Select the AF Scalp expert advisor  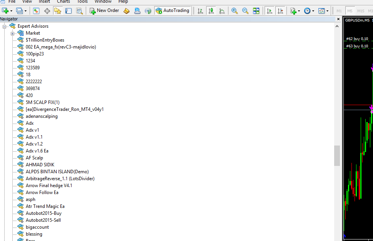coord(34,157)
